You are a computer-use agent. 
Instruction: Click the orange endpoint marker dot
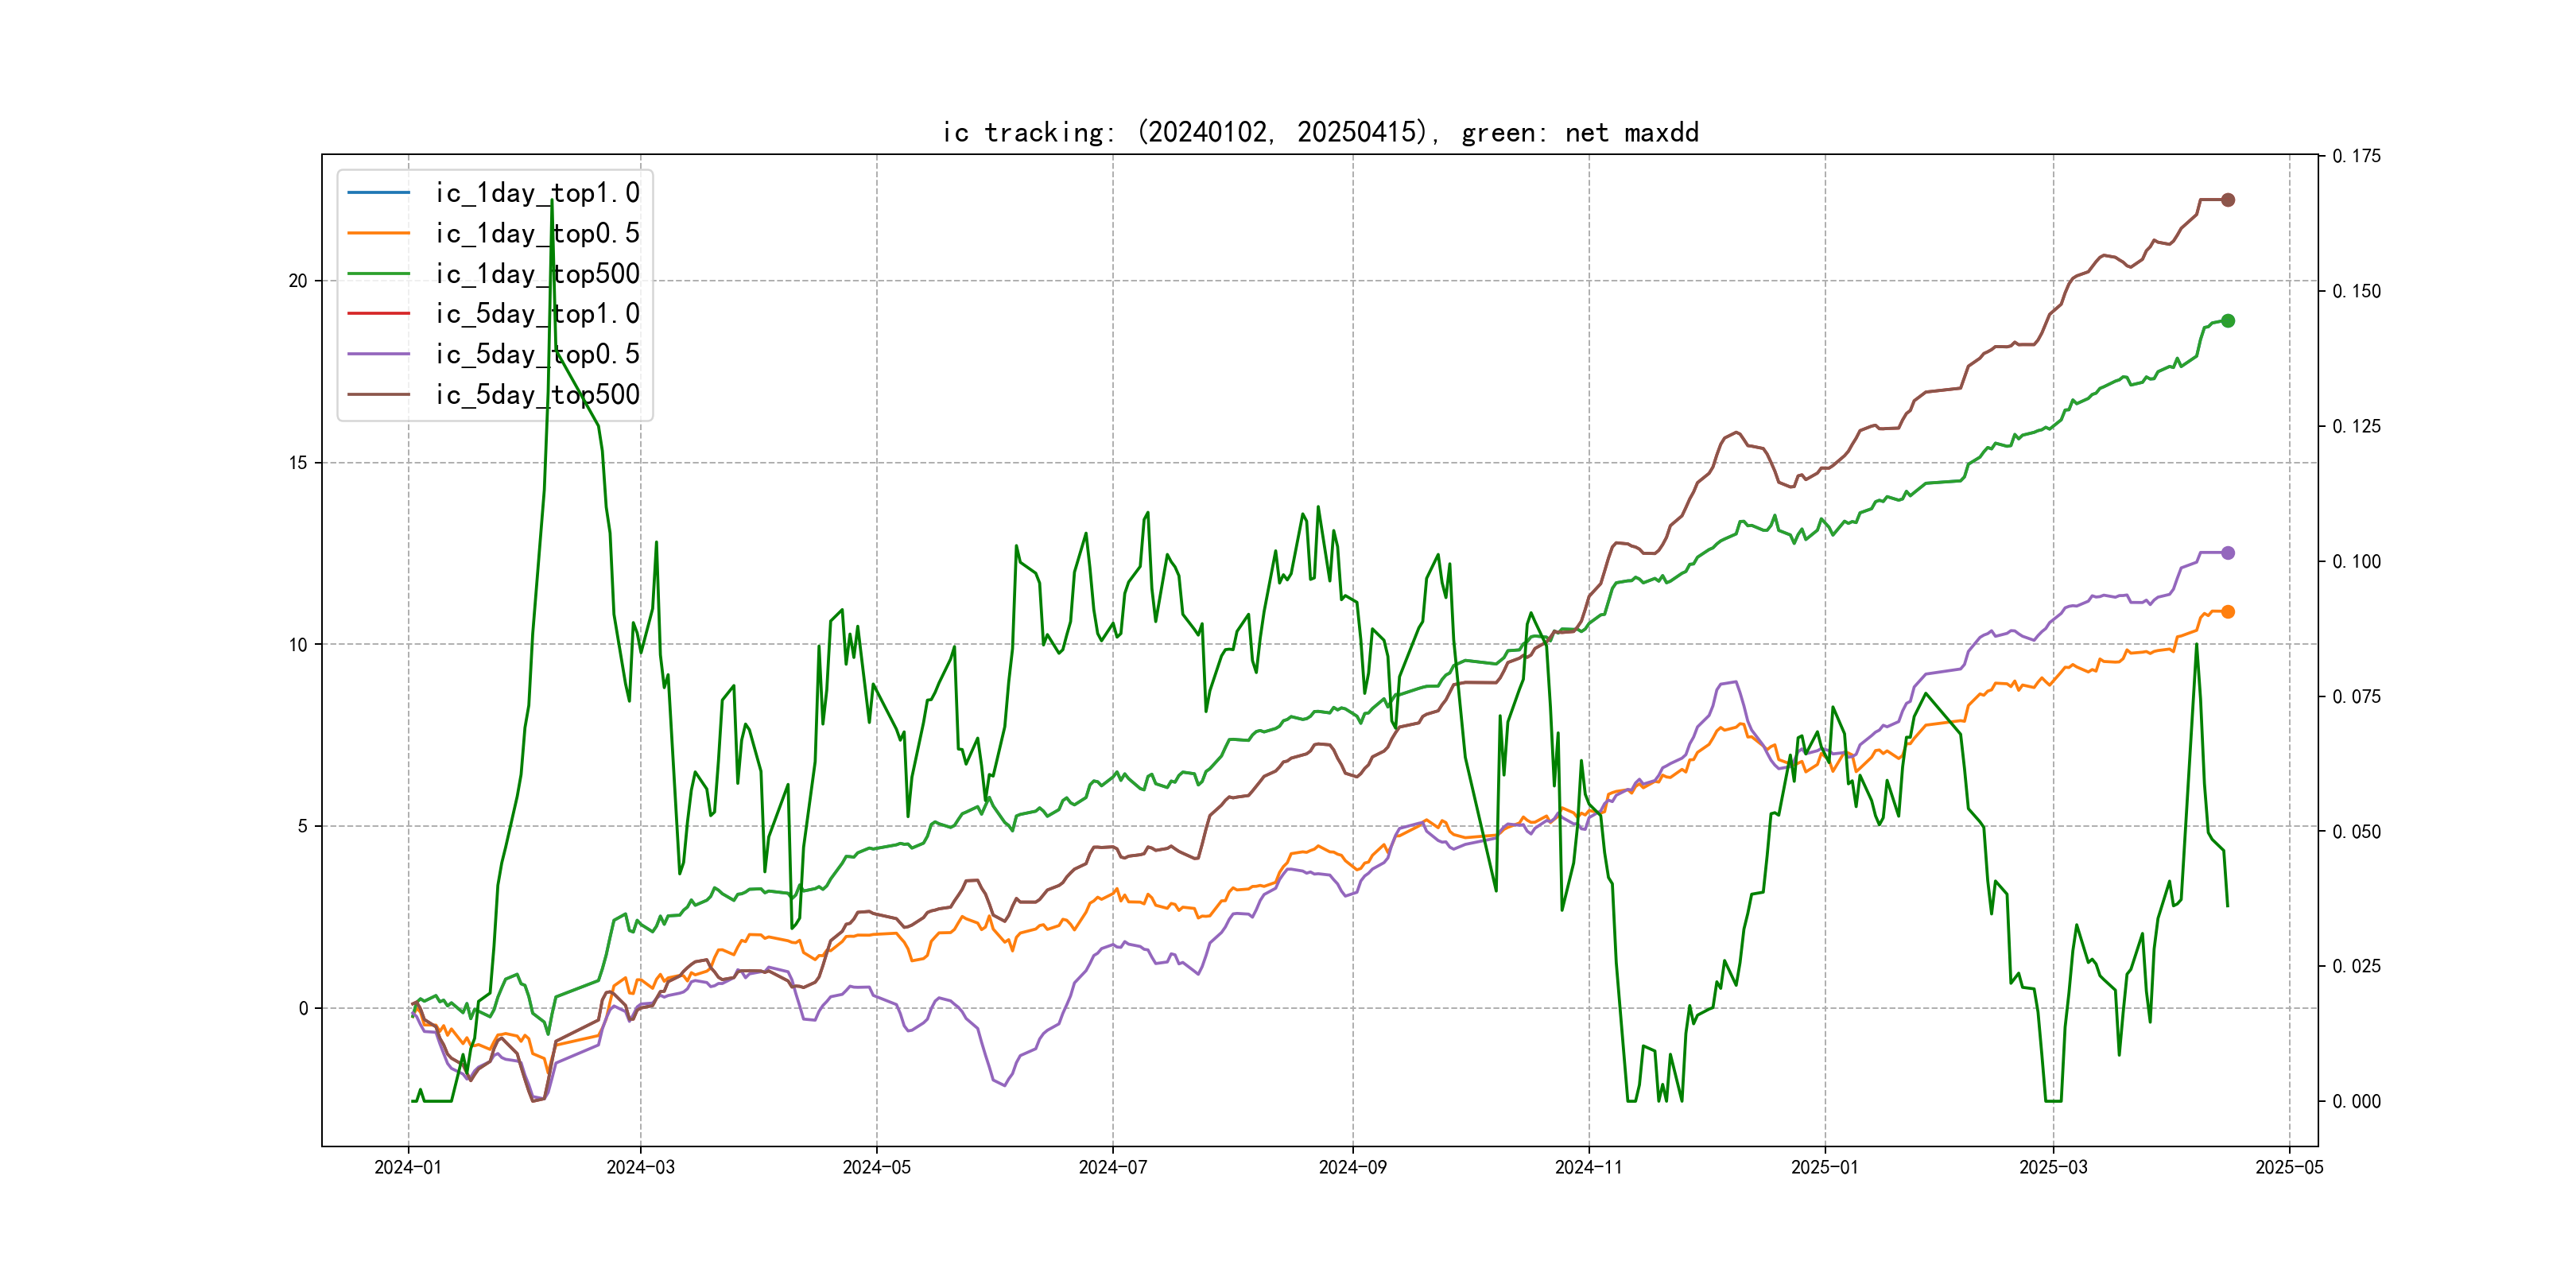pos(2227,612)
